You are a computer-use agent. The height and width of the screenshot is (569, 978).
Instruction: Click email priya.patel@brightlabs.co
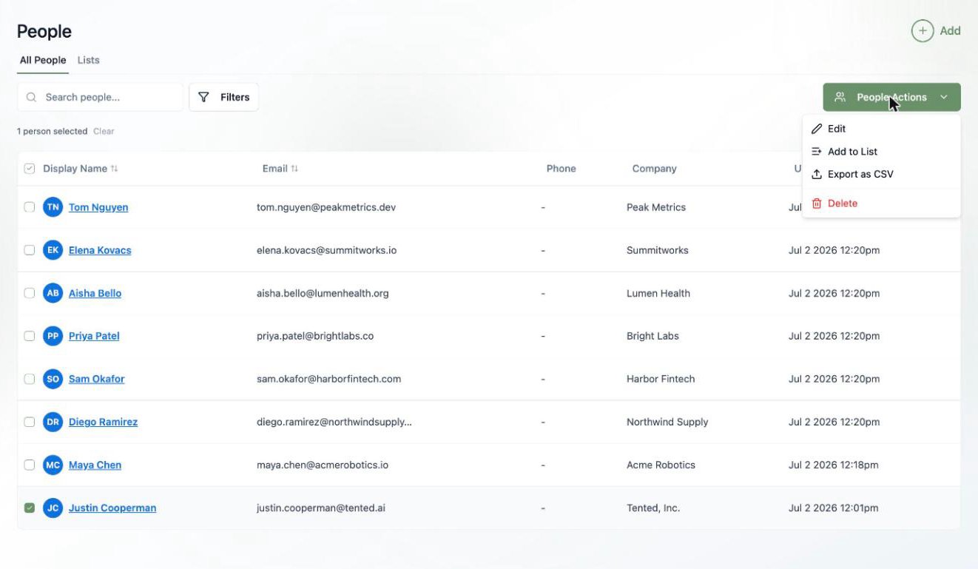pos(315,336)
